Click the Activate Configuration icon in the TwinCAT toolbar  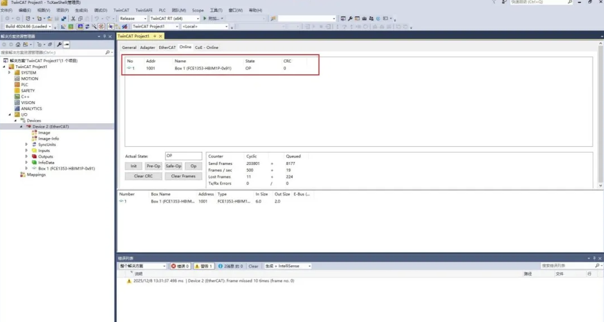(63, 26)
